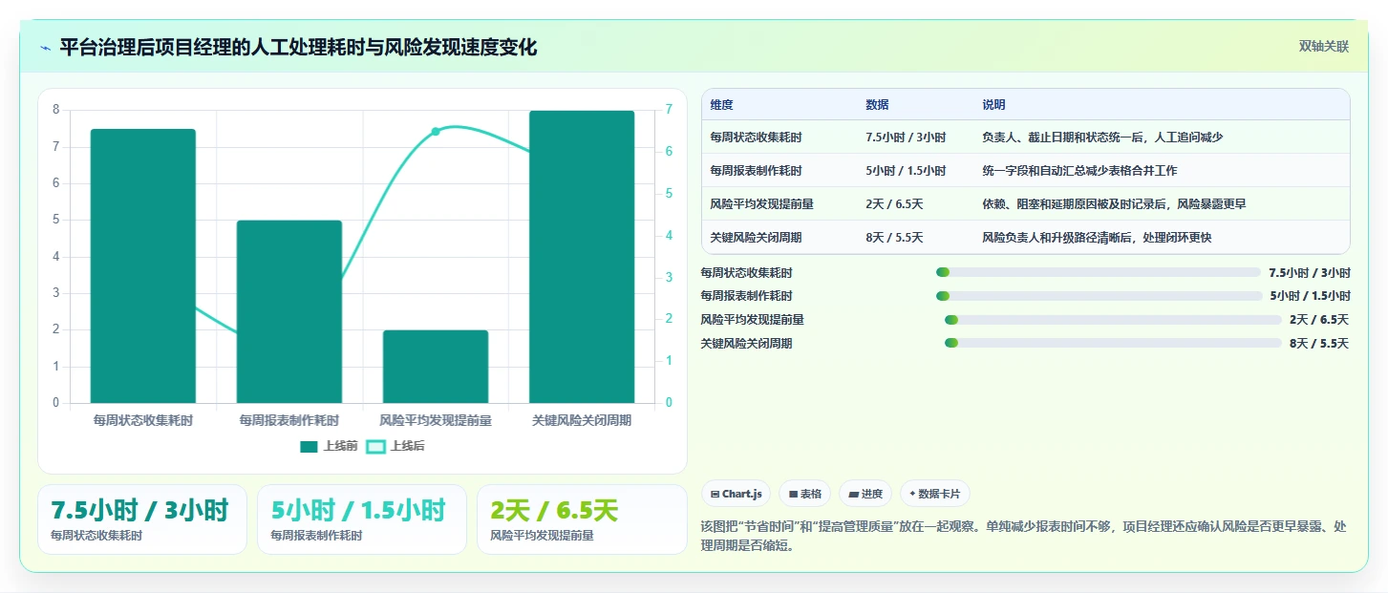Click the 关键风险关闭周期 progress bar
This screenshot has width=1388, height=593.
1113,343
